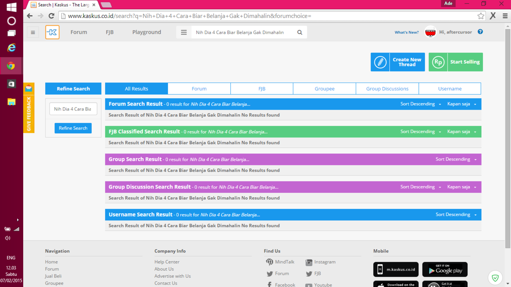Open Advertise with Us footer link

click(x=172, y=276)
